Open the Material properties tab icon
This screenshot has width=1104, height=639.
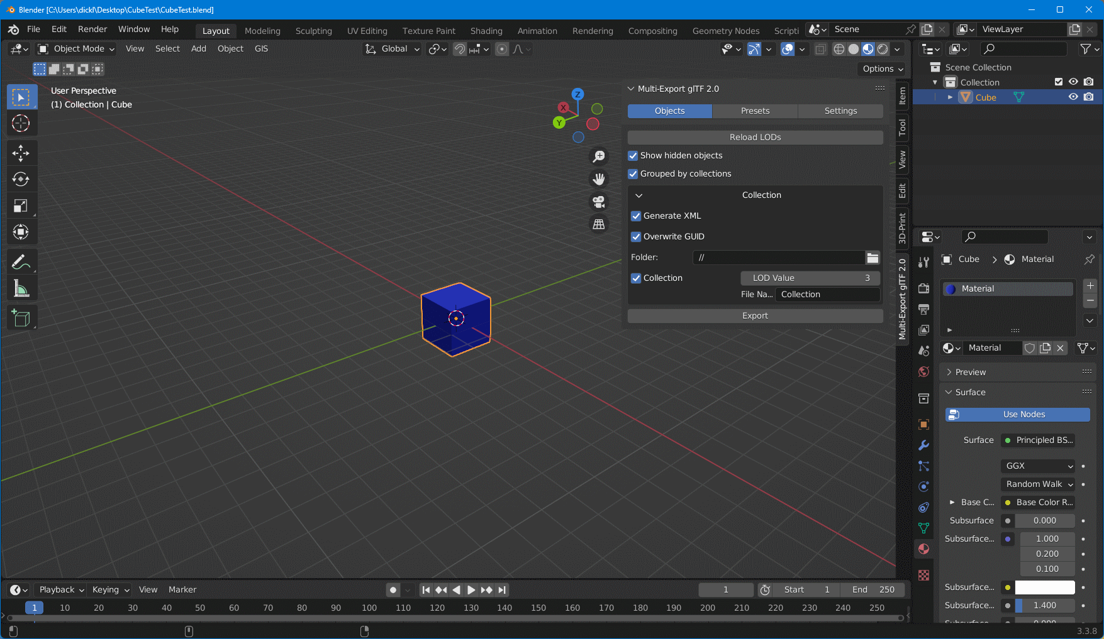[923, 549]
